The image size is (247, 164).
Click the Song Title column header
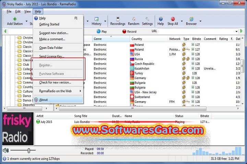(x=92, y=116)
